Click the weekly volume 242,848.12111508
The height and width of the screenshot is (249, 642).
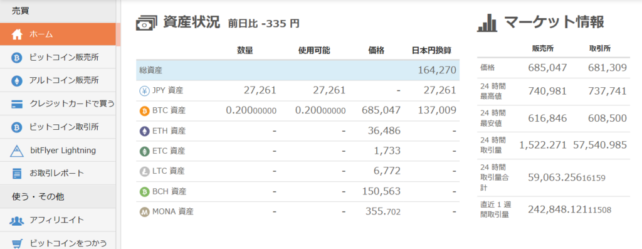(569, 209)
